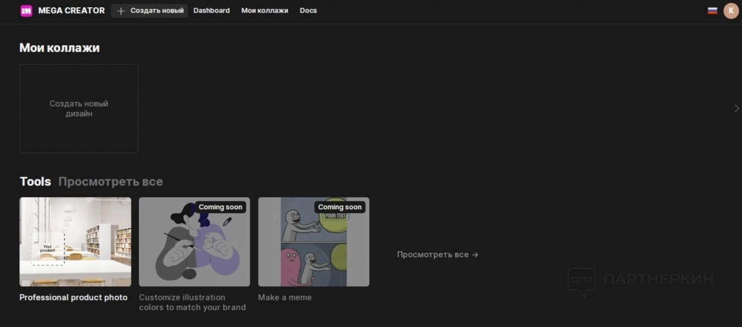
Task: Click the right chevron arrow in collages carousel
Action: pyautogui.click(x=736, y=108)
